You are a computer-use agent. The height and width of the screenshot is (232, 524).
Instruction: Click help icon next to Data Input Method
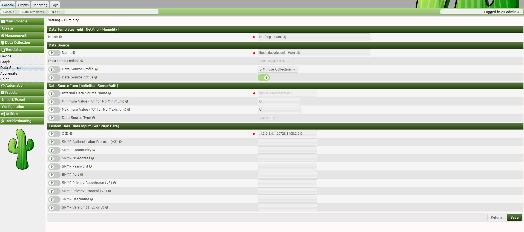coord(82,61)
